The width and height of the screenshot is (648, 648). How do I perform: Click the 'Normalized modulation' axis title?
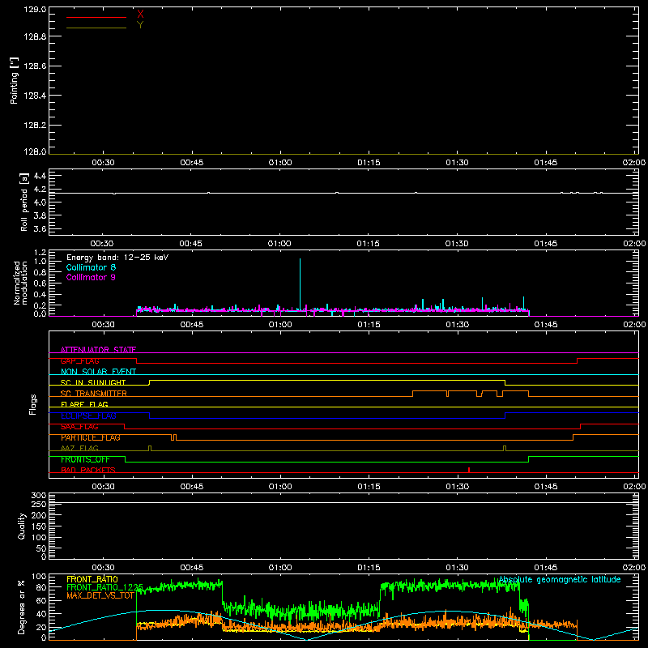(20, 283)
